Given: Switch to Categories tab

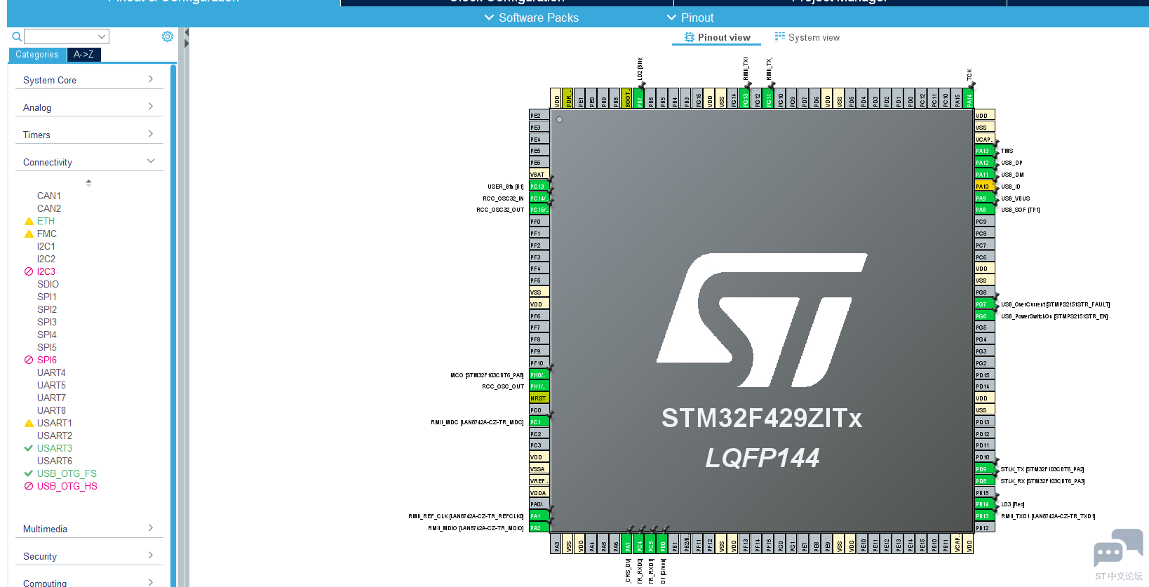Looking at the screenshot, I should 37,55.
